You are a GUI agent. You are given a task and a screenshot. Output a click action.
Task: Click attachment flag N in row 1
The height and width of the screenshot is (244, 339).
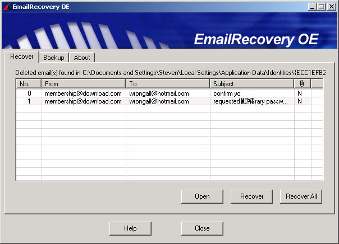click(300, 101)
